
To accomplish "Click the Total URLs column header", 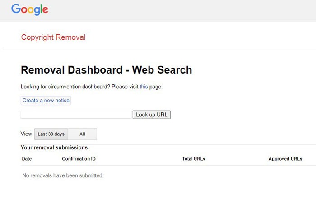I will [x=194, y=159].
